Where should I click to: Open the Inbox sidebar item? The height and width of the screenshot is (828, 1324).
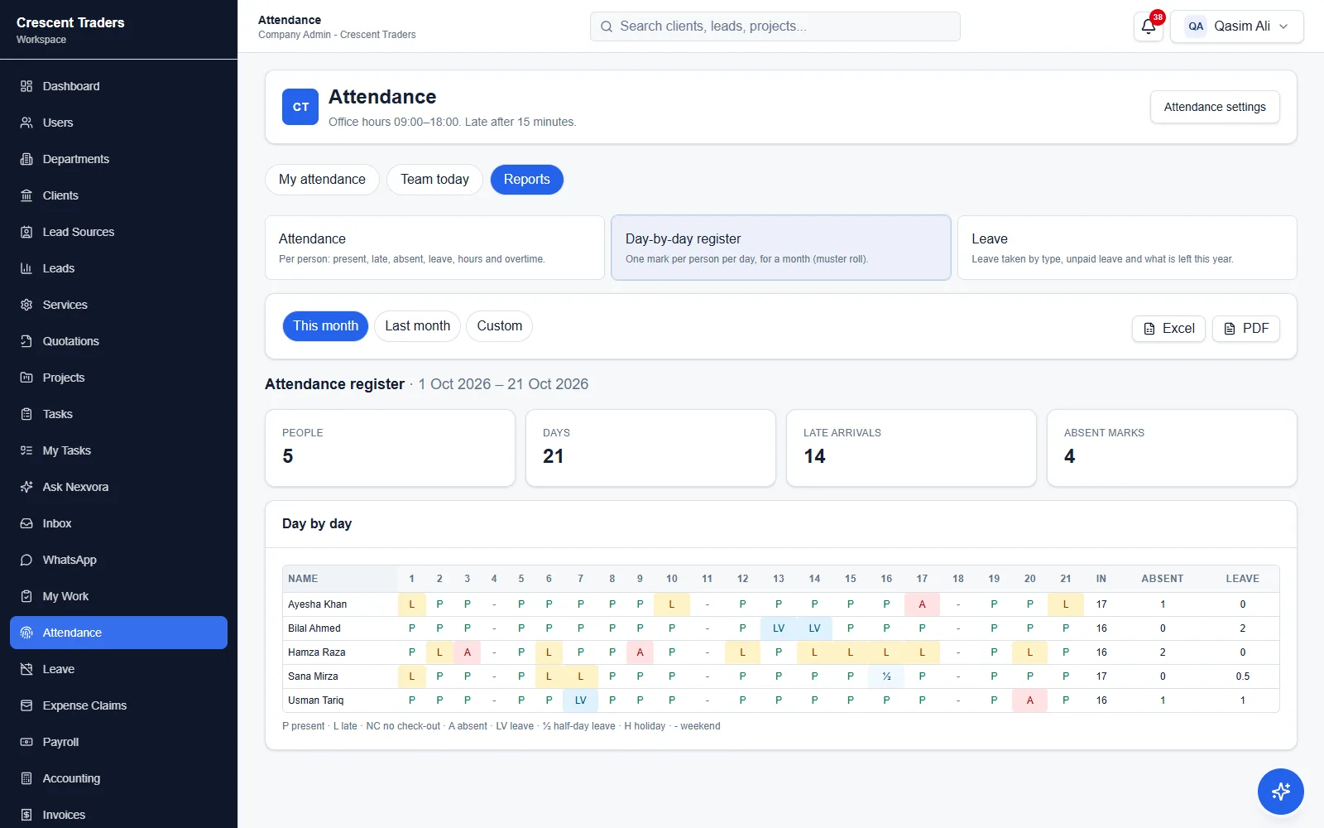point(118,523)
